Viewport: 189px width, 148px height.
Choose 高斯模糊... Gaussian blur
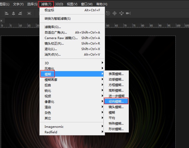click(116, 91)
